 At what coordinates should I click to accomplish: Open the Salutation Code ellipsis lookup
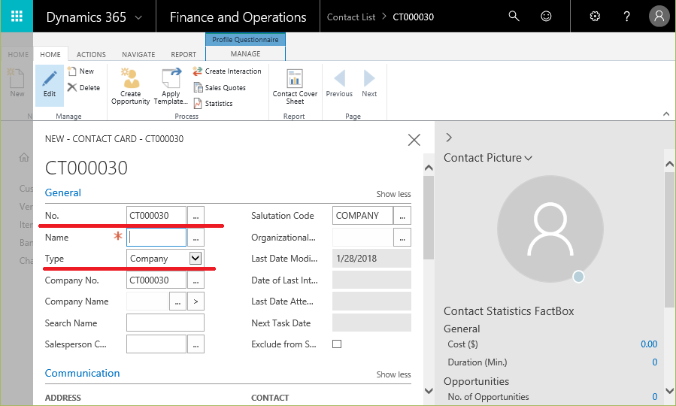tap(402, 216)
